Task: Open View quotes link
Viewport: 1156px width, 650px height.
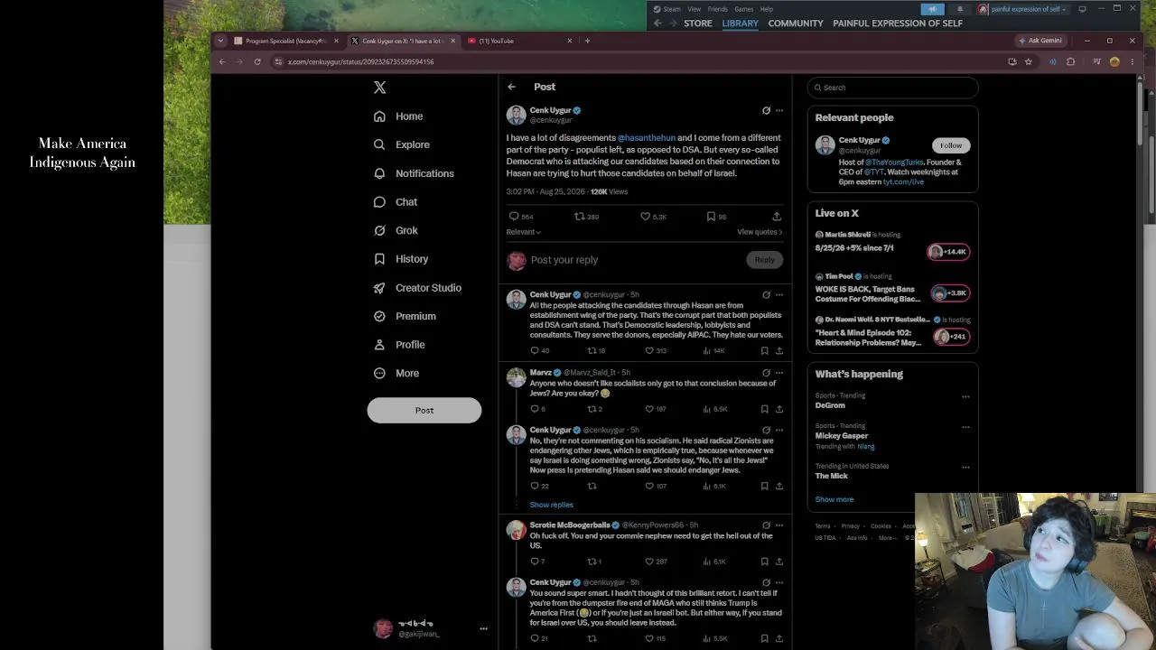Action: point(760,232)
